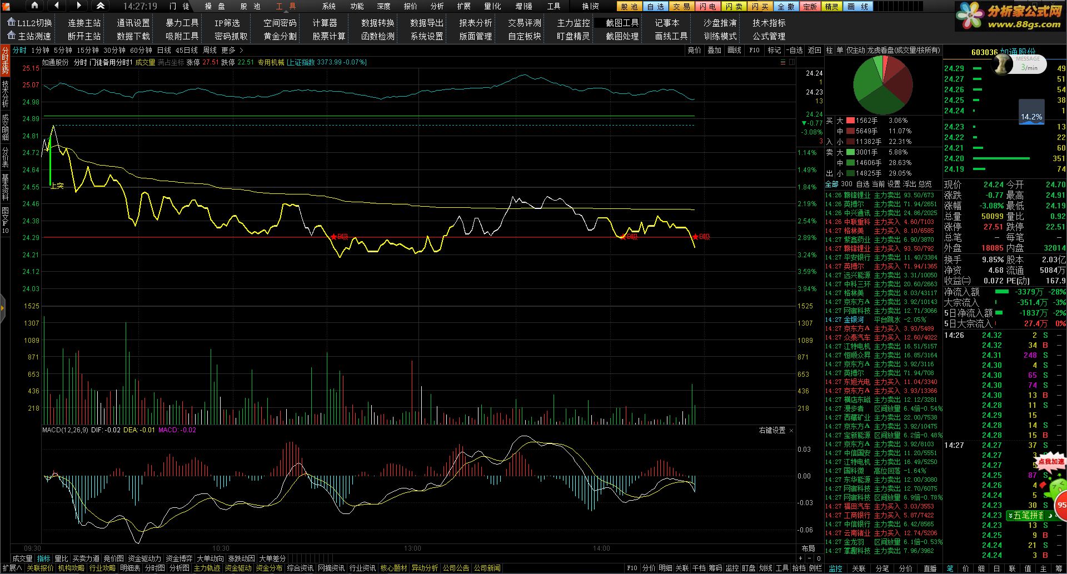Toggle 仅主动 filter
Viewport: 1067px width, 574px height.
[856, 50]
